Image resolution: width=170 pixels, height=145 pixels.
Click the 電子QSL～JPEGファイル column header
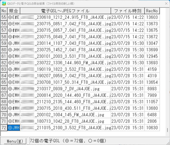pos(65,11)
